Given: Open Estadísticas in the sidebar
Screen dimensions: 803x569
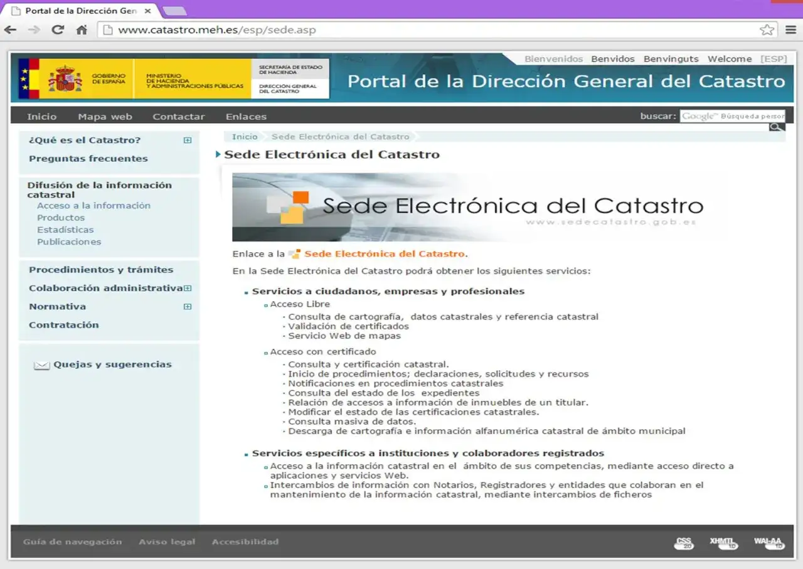Looking at the screenshot, I should point(65,230).
